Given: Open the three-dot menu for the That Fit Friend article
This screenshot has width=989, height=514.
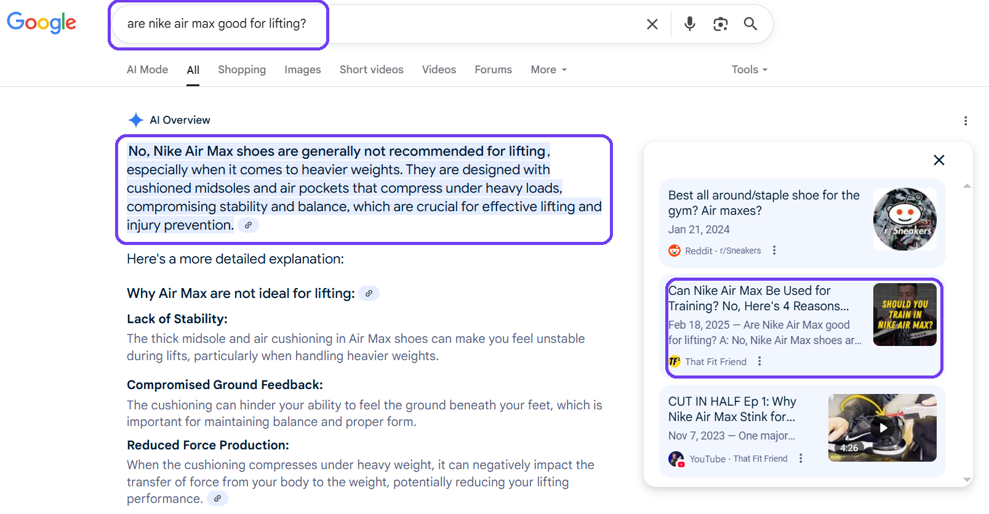Looking at the screenshot, I should 759,361.
